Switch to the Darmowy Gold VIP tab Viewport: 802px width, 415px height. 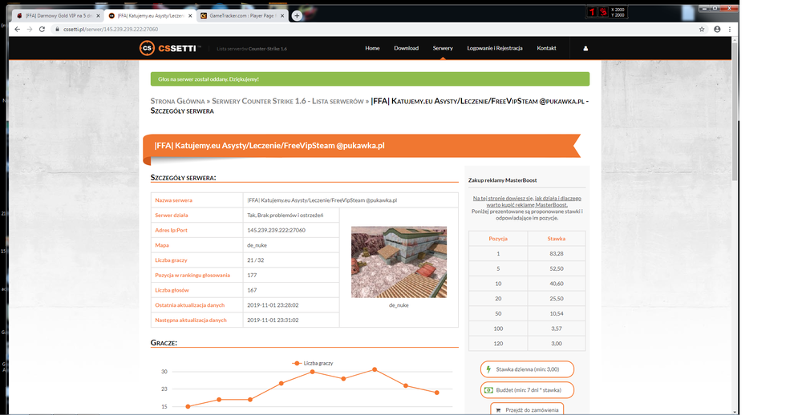(58, 16)
